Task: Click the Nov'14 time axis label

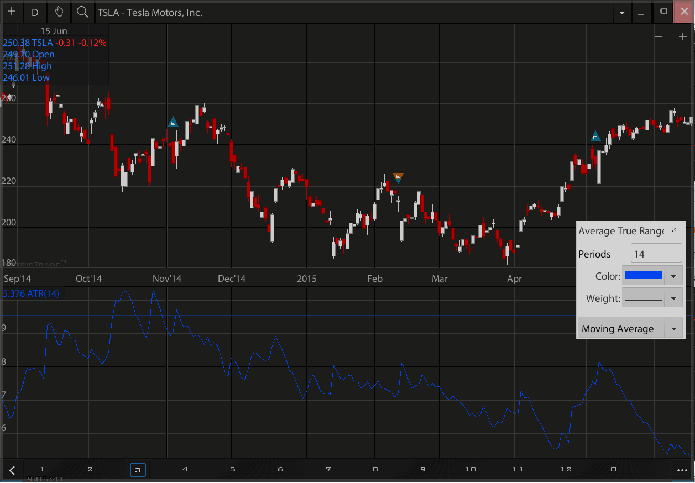Action: point(167,279)
